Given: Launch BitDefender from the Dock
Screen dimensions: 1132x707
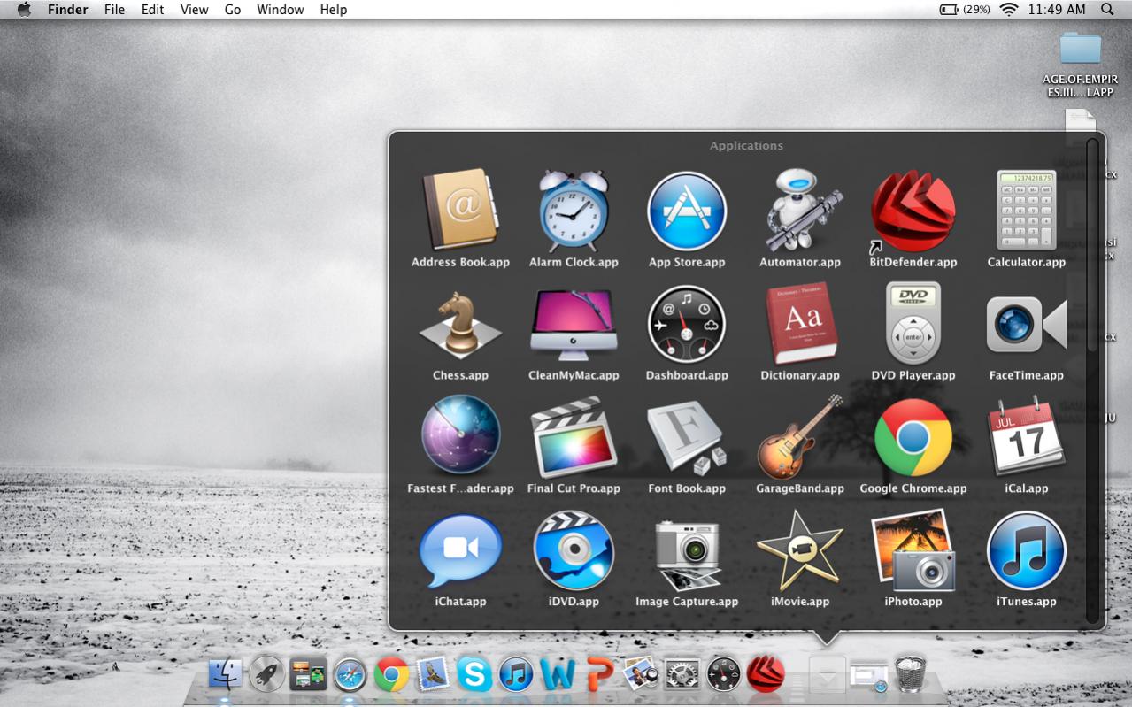Looking at the screenshot, I should click(x=766, y=674).
